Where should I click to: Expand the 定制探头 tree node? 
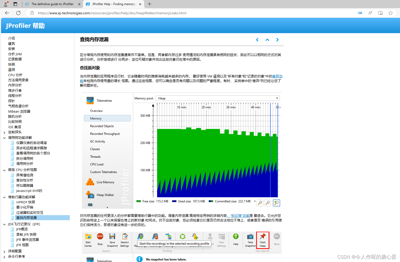pos(4,133)
